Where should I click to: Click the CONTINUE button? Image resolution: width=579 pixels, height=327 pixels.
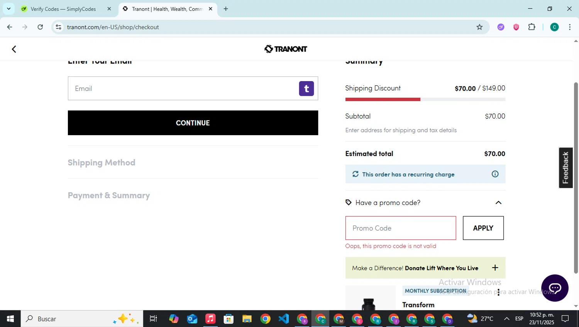pos(193,123)
